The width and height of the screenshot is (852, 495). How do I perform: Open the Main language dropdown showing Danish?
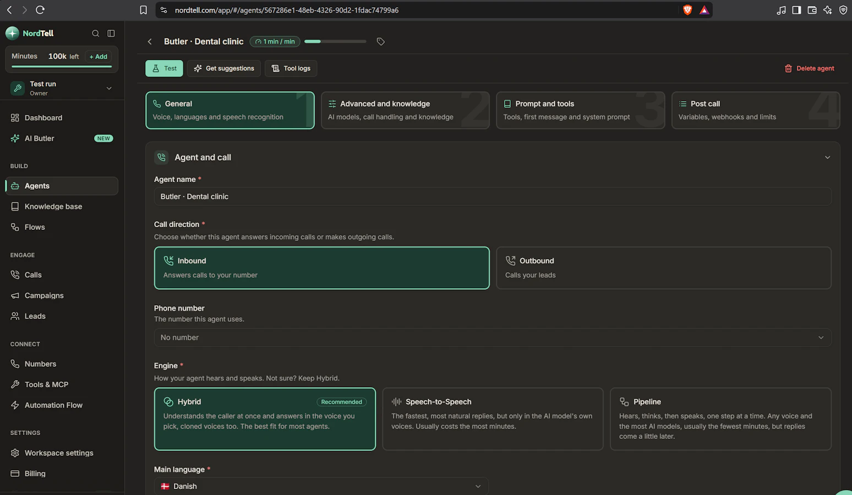click(321, 486)
